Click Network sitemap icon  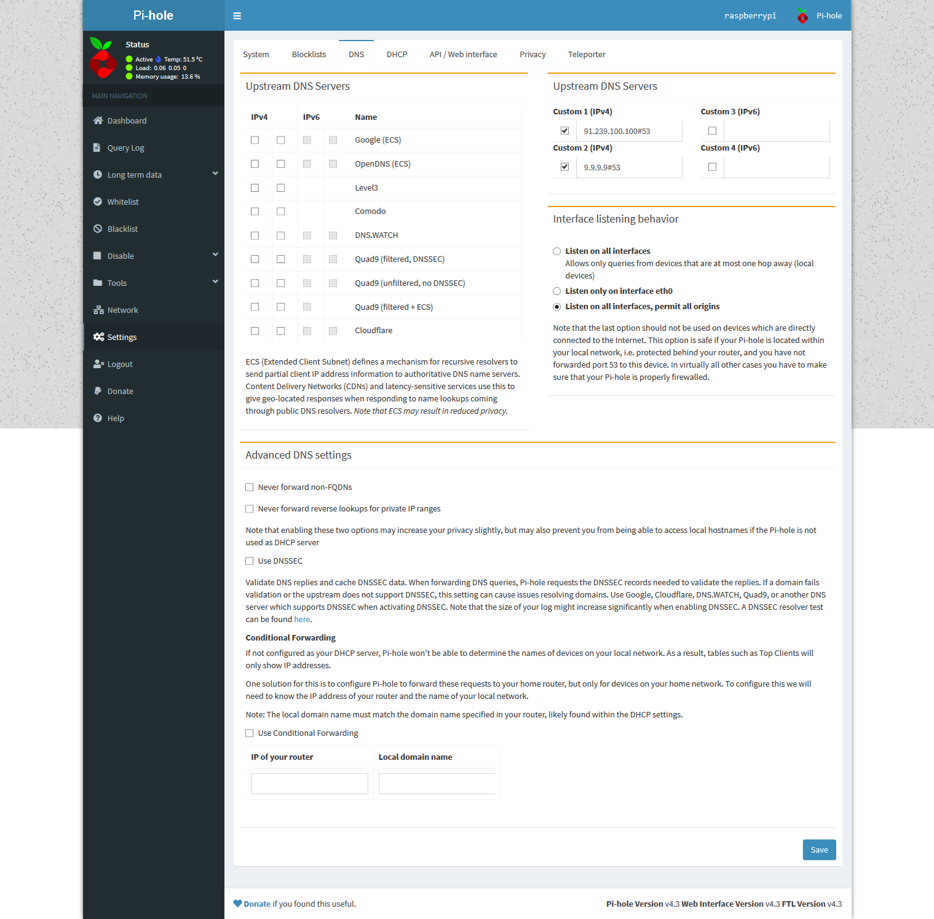(98, 310)
